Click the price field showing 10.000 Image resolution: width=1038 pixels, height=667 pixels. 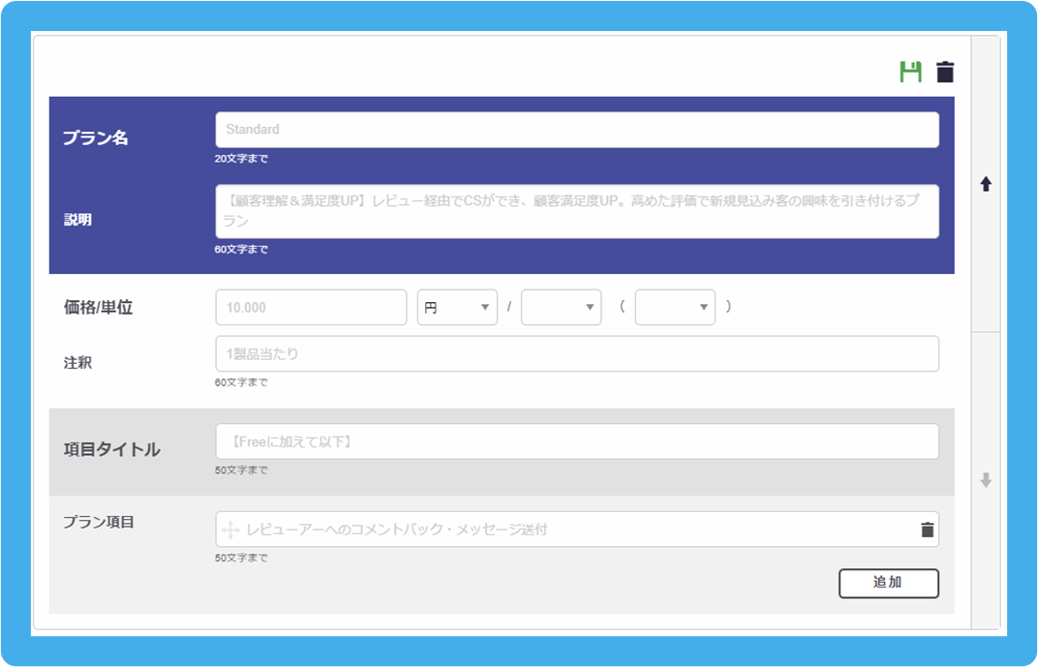click(x=310, y=307)
